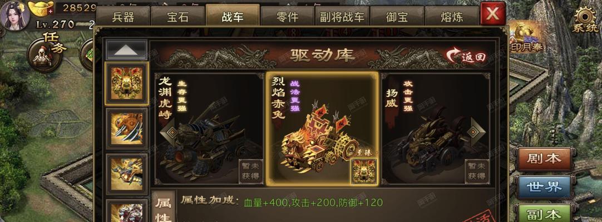
Task: Click the 返回 back button
Action: coord(467,57)
